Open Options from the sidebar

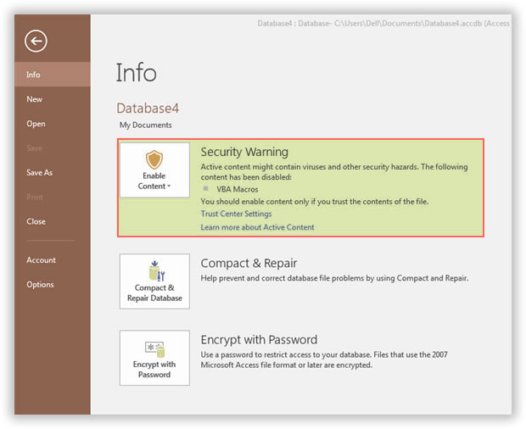click(x=40, y=285)
